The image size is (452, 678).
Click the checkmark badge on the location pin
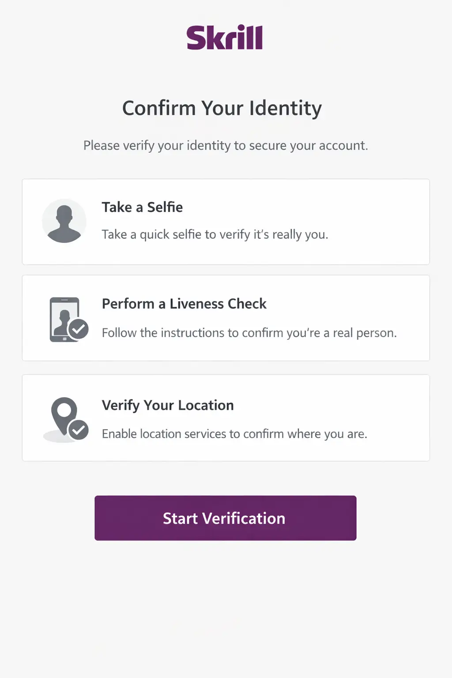click(x=79, y=430)
